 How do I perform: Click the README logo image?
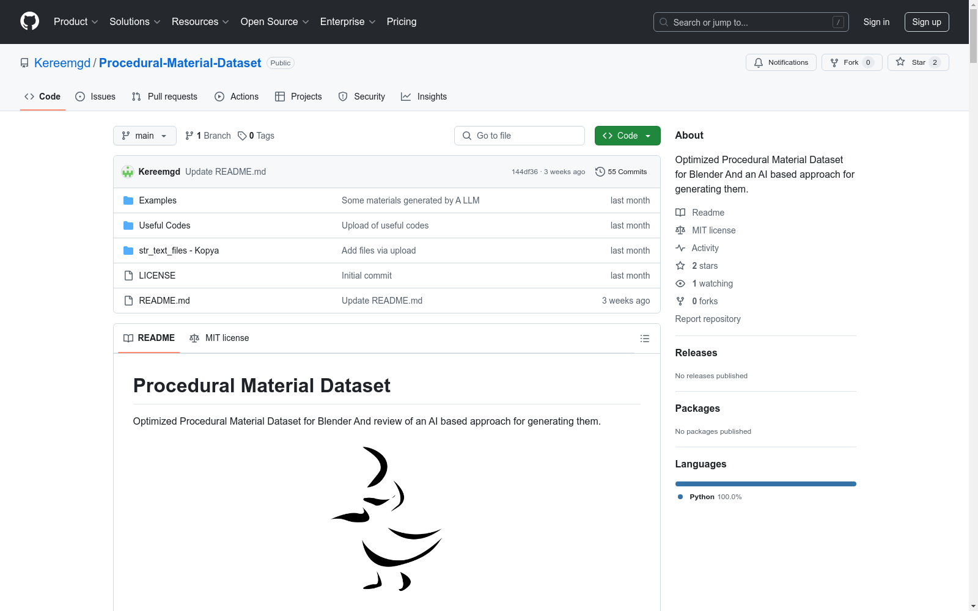click(x=387, y=519)
